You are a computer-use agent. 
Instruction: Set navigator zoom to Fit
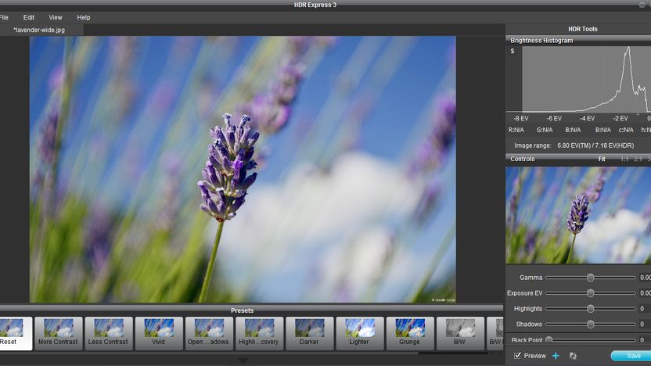602,159
